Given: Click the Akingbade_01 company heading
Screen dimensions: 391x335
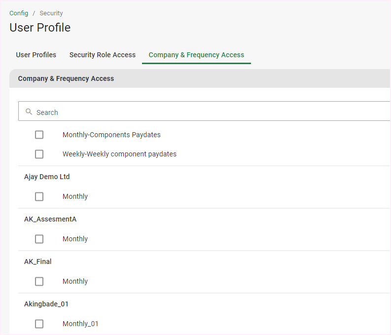Looking at the screenshot, I should tap(46, 304).
